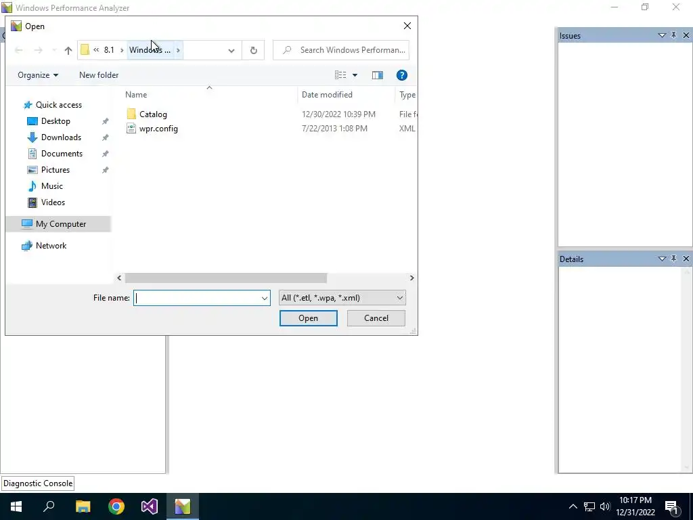
Task: Refresh the current folder view
Action: click(x=253, y=50)
